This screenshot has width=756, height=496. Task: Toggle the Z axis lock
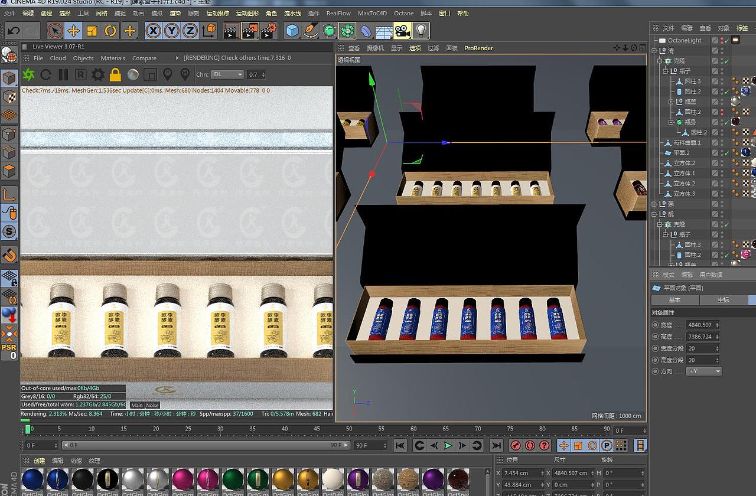tap(190, 31)
